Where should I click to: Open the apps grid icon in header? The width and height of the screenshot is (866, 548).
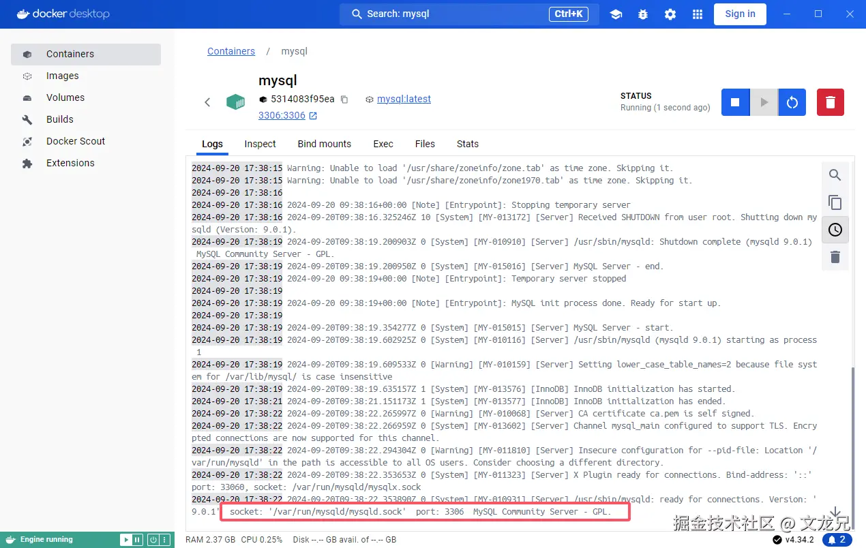(698, 14)
